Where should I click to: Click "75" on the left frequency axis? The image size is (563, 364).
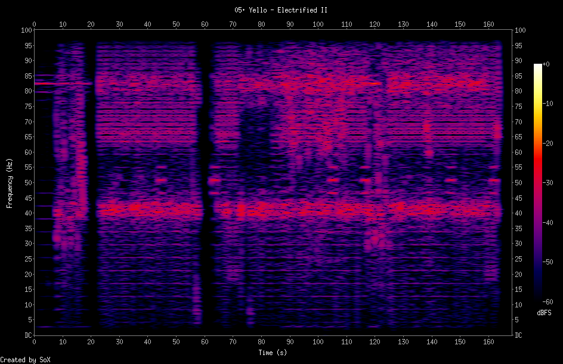28,107
